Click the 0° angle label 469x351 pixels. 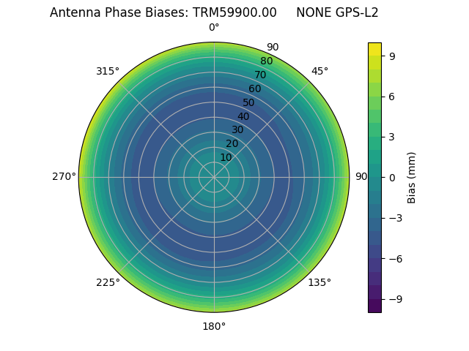coord(214,28)
